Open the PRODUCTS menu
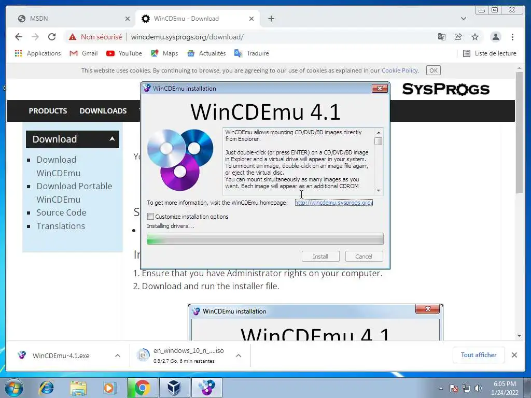This screenshot has width=531, height=398. click(x=48, y=111)
